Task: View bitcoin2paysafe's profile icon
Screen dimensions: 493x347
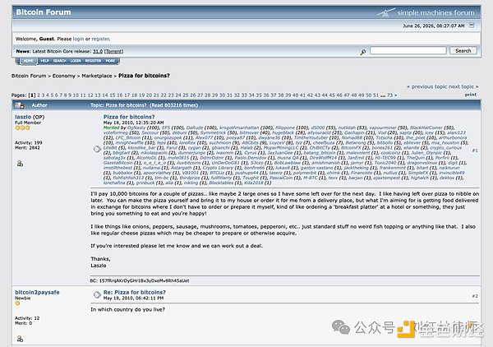Action: [x=20, y=339]
